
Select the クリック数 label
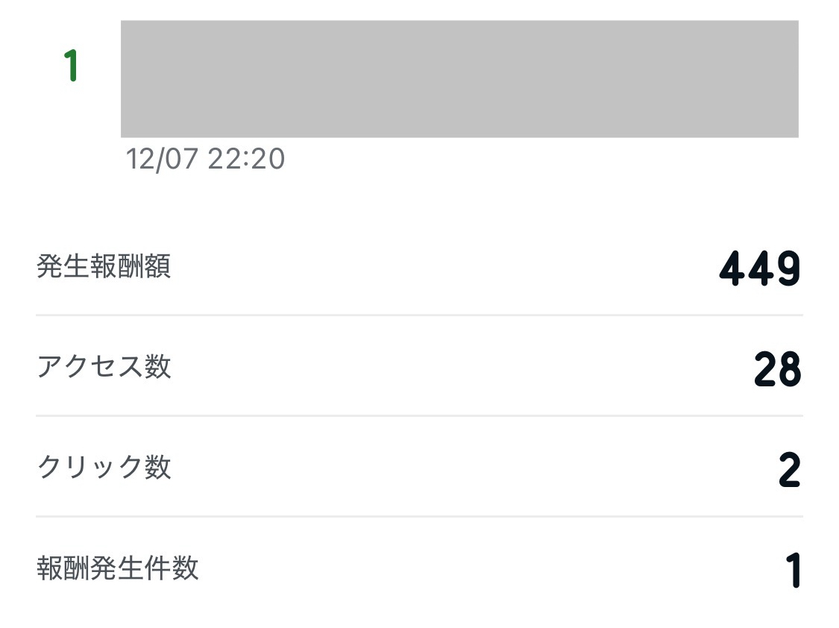(104, 468)
